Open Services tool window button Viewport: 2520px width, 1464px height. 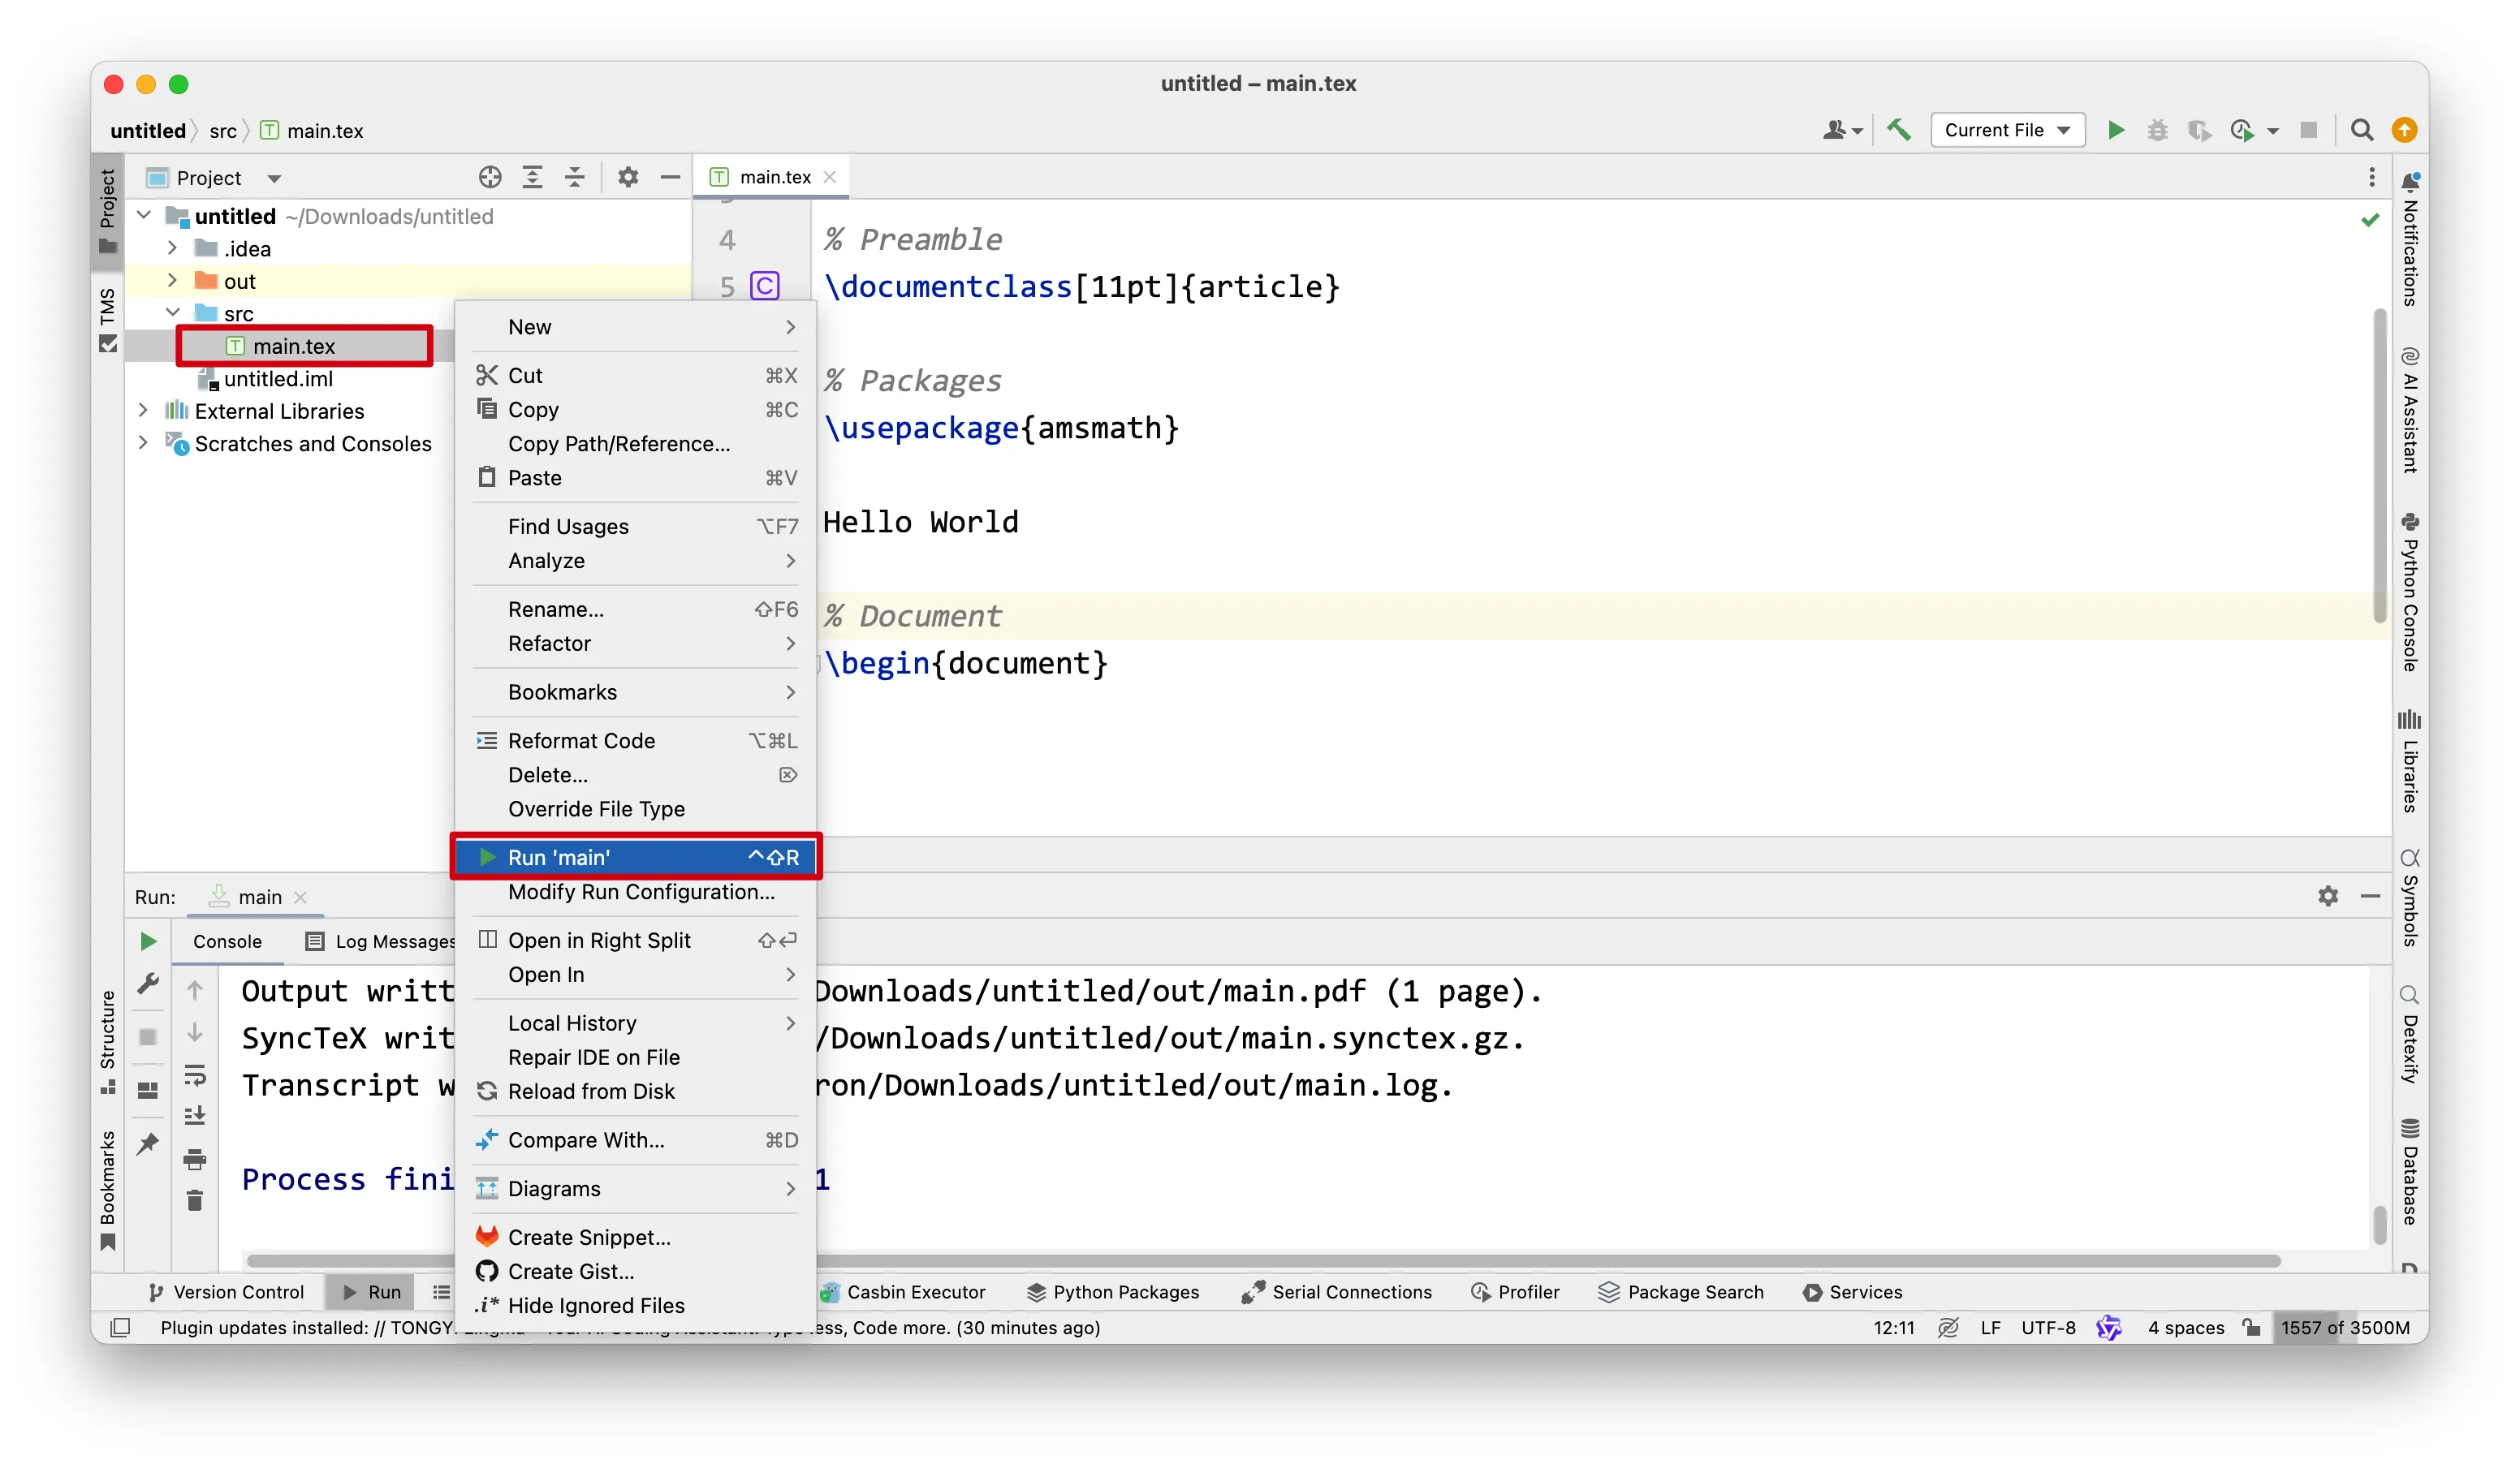point(1852,1291)
